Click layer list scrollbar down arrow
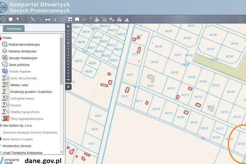 [61, 152]
